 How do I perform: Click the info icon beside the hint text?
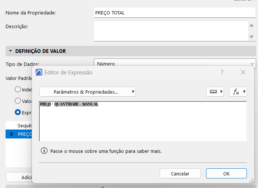click(44, 151)
